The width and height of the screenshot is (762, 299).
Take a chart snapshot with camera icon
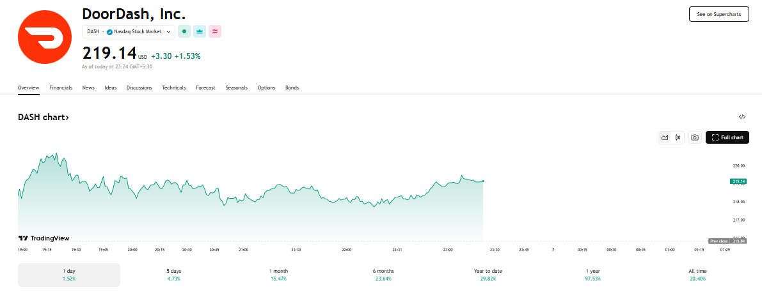(695, 138)
